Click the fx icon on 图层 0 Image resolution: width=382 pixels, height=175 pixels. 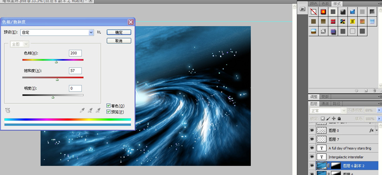coord(371,130)
